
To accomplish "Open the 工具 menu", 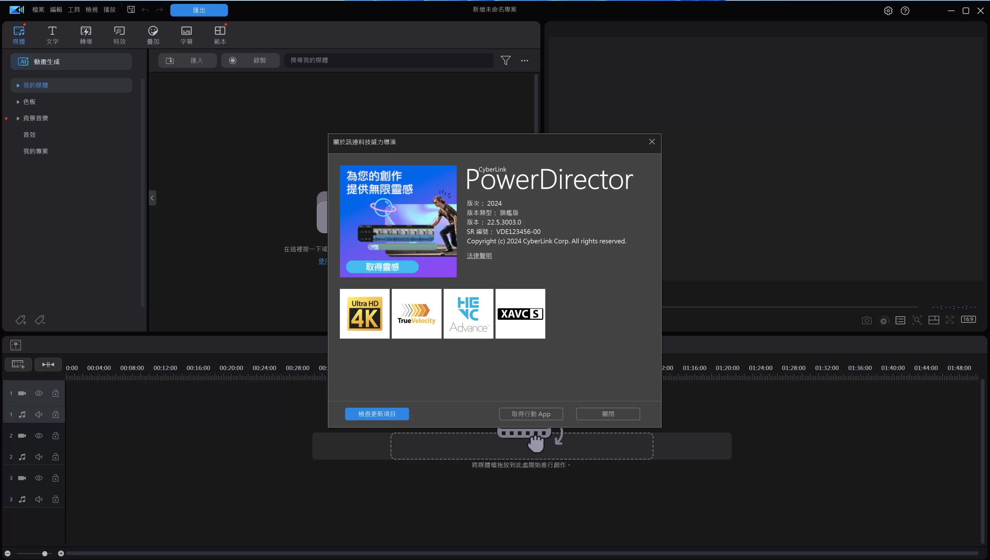I will [x=73, y=10].
